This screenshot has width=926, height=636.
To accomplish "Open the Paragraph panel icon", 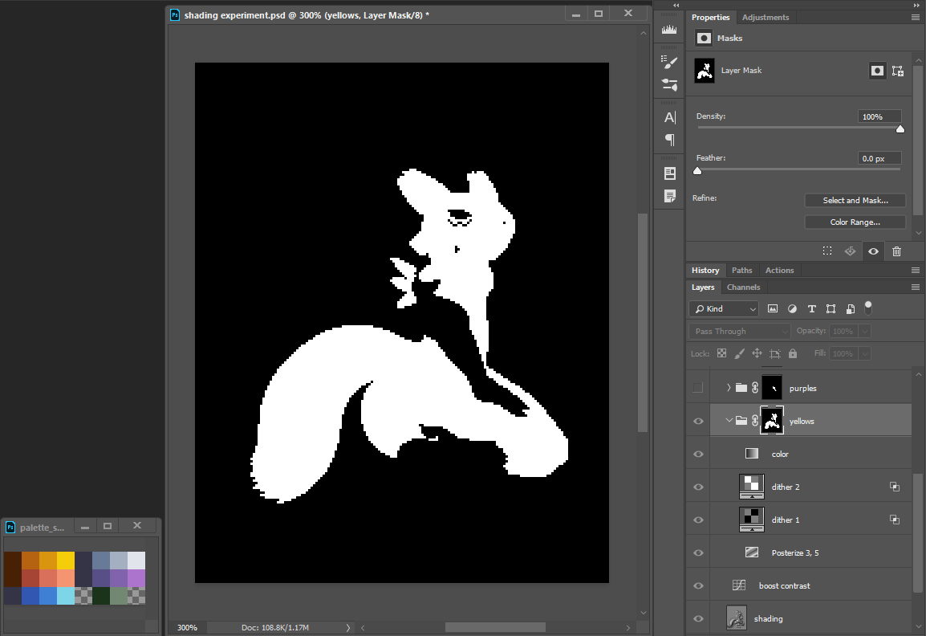I will coord(669,140).
